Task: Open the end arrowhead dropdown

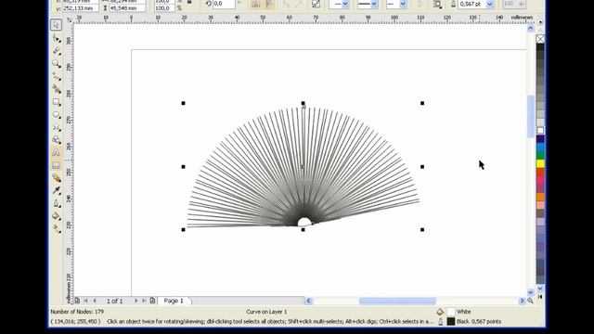Action: coord(403,4)
